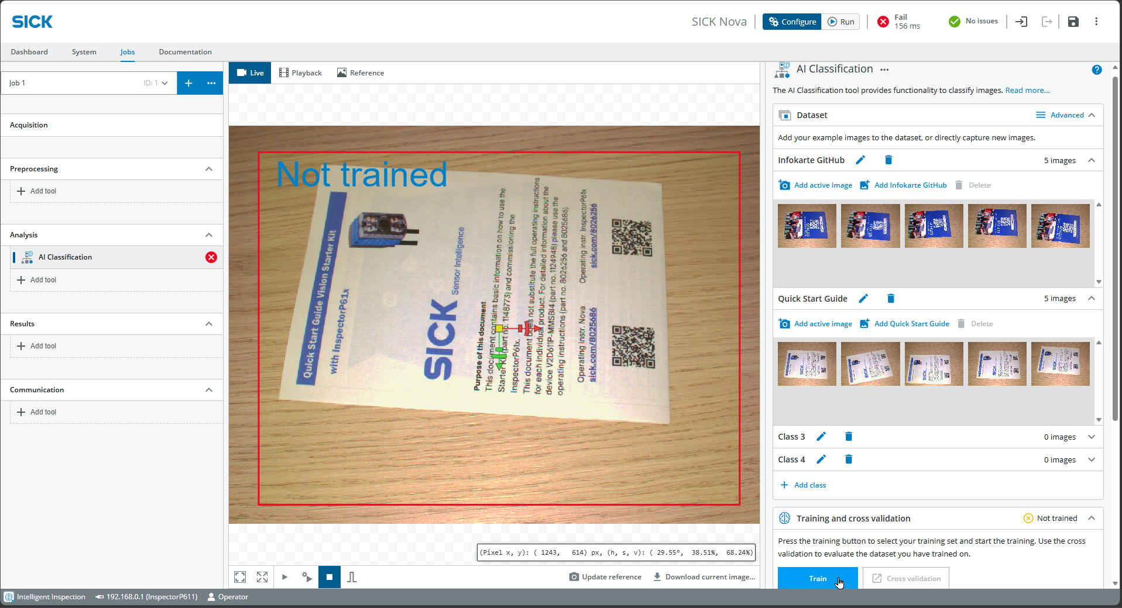Save the configuration with the floppy icon

coord(1073,22)
